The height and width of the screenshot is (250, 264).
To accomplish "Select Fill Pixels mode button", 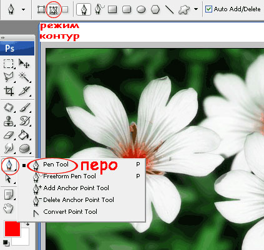I will pyautogui.click(x=65, y=9).
